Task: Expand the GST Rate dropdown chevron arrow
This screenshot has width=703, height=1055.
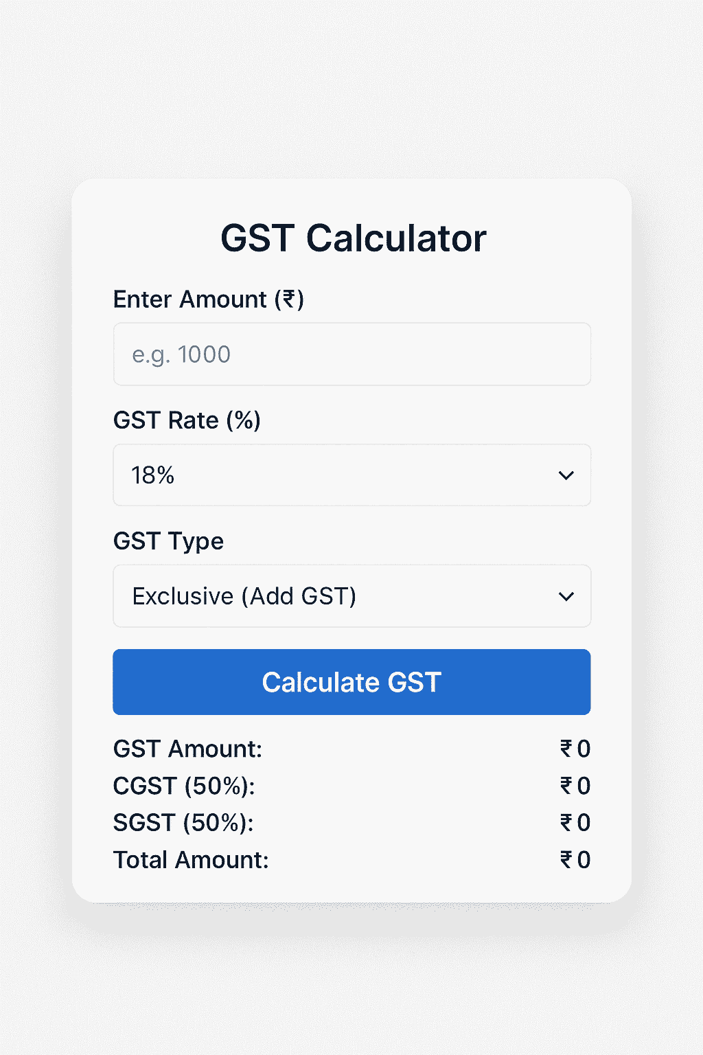Action: [x=566, y=475]
